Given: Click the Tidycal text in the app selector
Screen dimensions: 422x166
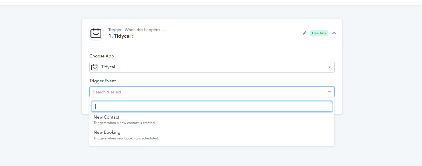Looking at the screenshot, I should pyautogui.click(x=108, y=67).
